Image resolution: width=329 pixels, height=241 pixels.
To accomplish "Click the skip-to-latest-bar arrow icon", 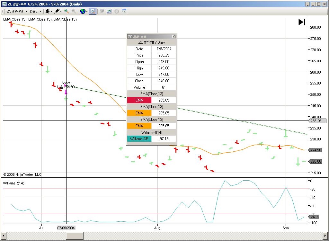I will pos(302,22).
